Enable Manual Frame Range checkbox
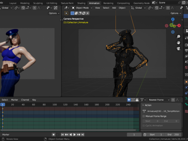 click(144, 116)
